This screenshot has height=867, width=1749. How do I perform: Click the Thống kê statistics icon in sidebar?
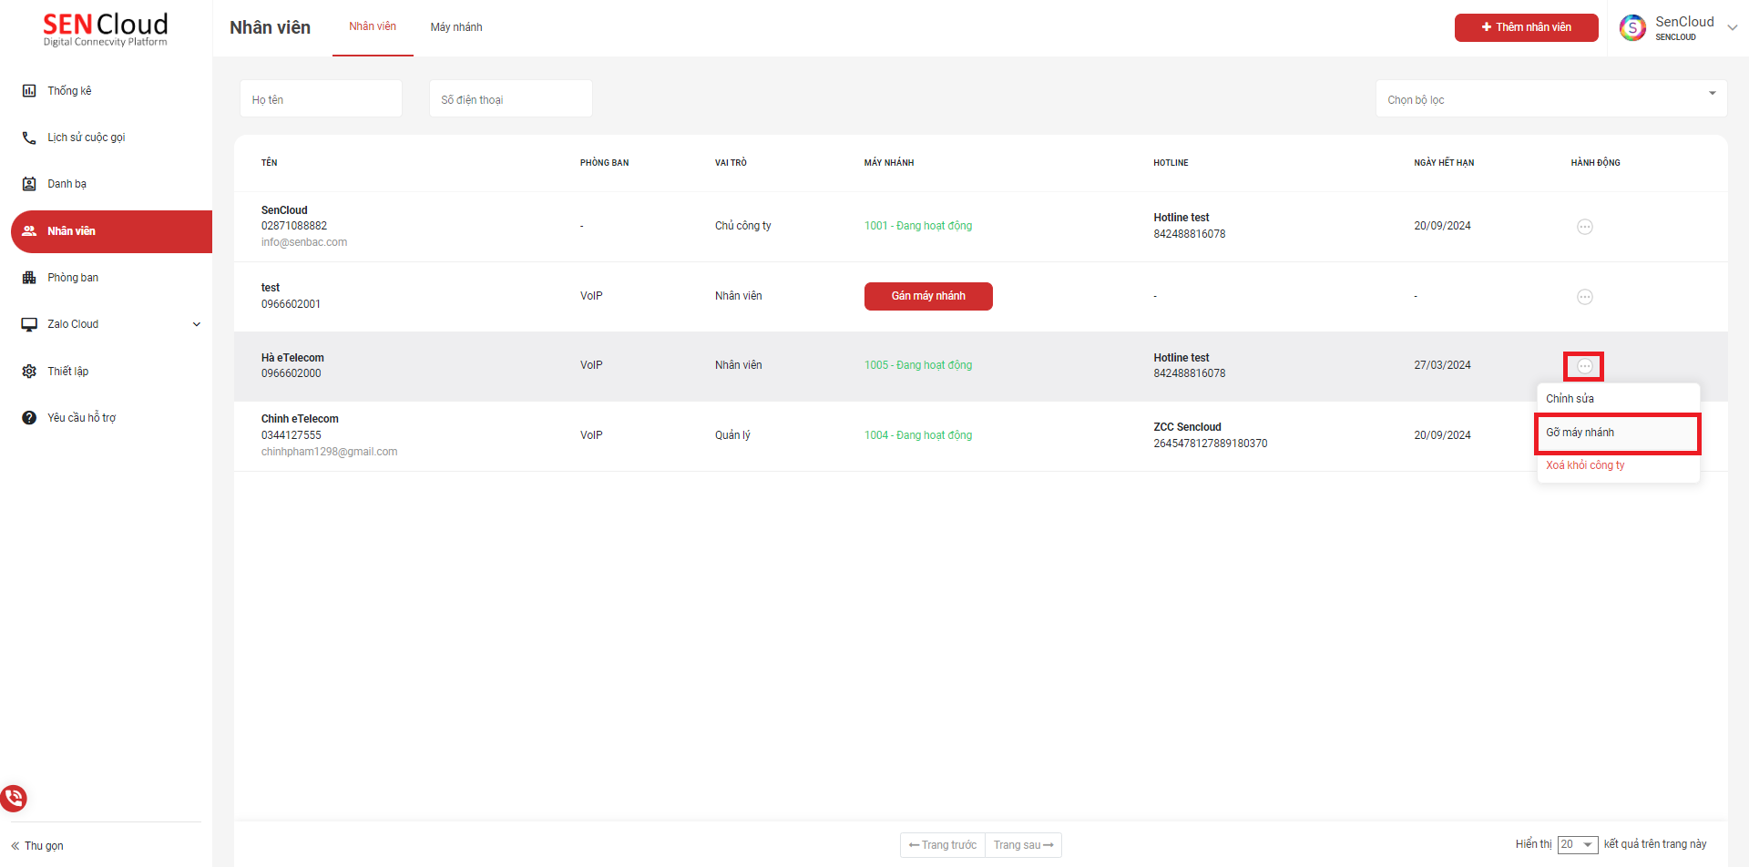pos(29,91)
